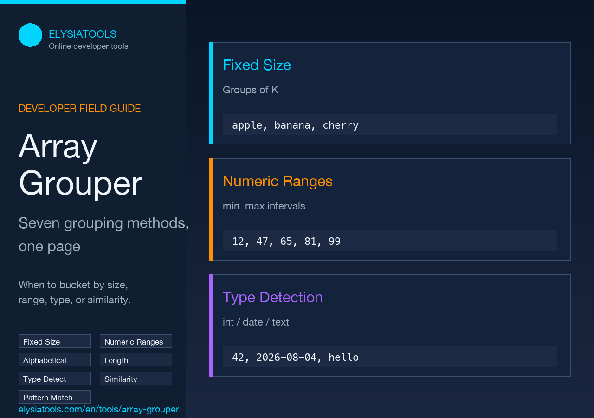The height and width of the screenshot is (418, 594).
Task: Pick the Type Detect tag
Action: 55,379
